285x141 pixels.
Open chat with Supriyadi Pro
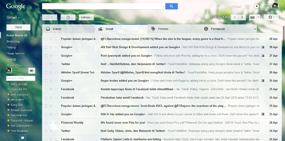coord(19,89)
